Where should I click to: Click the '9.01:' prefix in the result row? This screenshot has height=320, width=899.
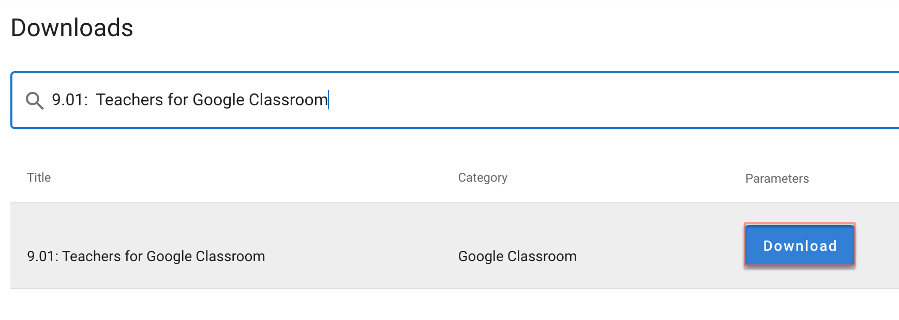point(42,256)
